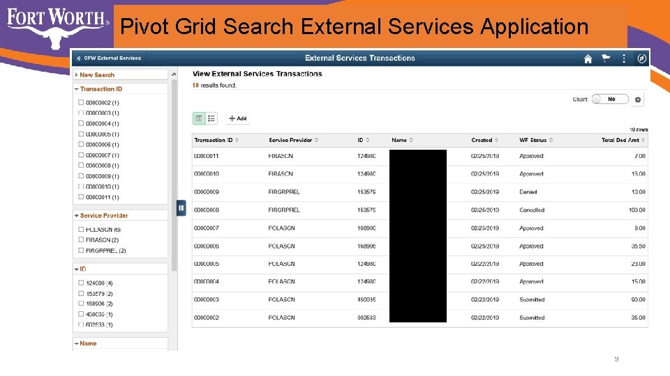This screenshot has width=670, height=376.
Task: Click ID 450035 in table
Action: 366,299
